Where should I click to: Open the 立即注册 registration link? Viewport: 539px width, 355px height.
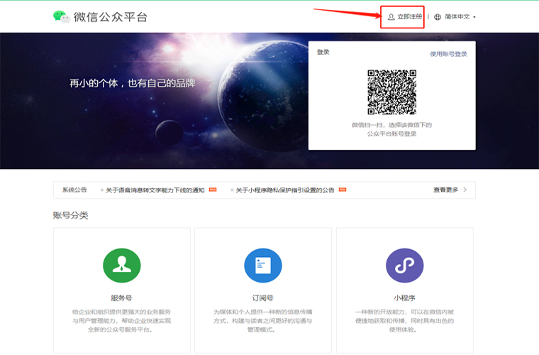tap(409, 16)
